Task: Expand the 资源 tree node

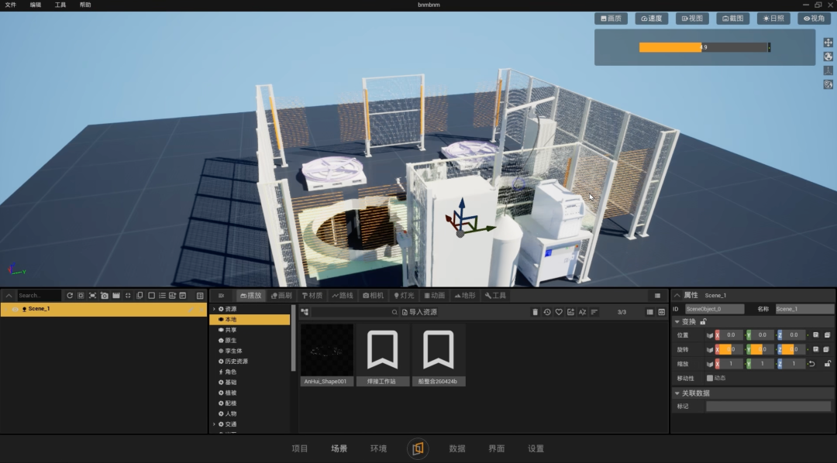Action: coord(215,310)
